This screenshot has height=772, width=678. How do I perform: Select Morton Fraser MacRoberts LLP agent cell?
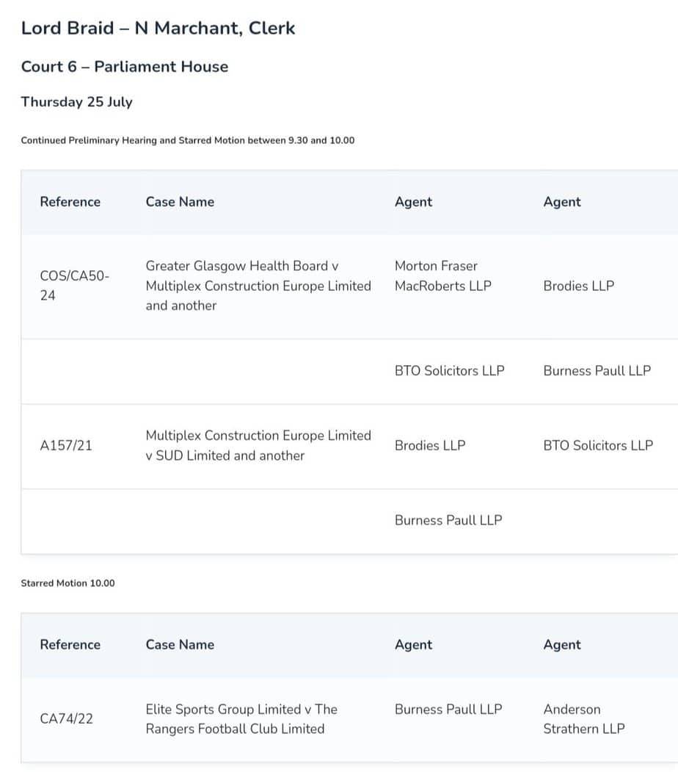coord(443,275)
